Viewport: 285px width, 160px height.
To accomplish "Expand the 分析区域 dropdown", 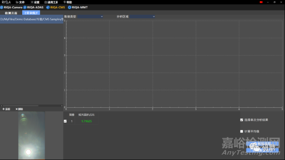I will pos(142,16).
